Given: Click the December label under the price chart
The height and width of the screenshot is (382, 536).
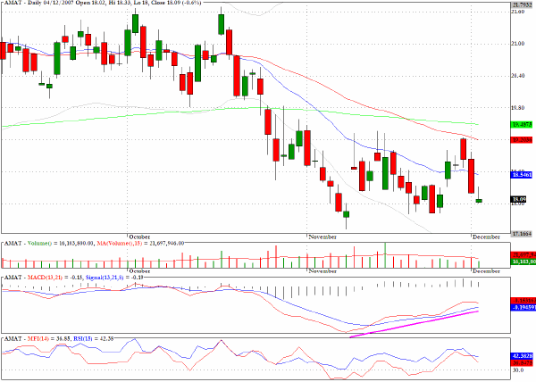Looking at the screenshot, I should click(486, 237).
